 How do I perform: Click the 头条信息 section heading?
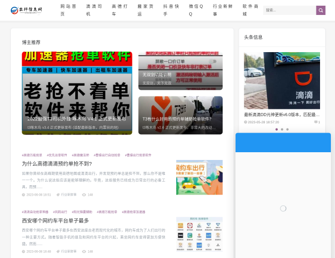(253, 37)
